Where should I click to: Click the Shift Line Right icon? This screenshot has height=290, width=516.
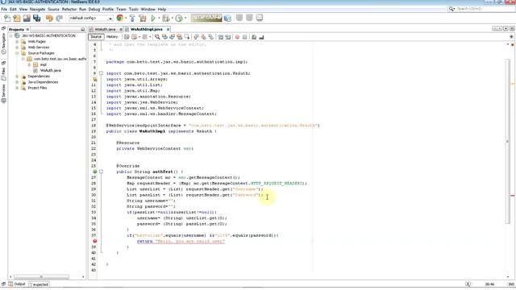(227, 37)
